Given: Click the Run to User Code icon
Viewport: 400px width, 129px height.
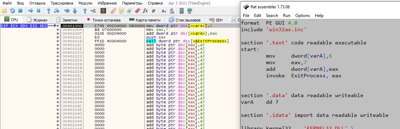Looking at the screenshot, I should (93, 11).
